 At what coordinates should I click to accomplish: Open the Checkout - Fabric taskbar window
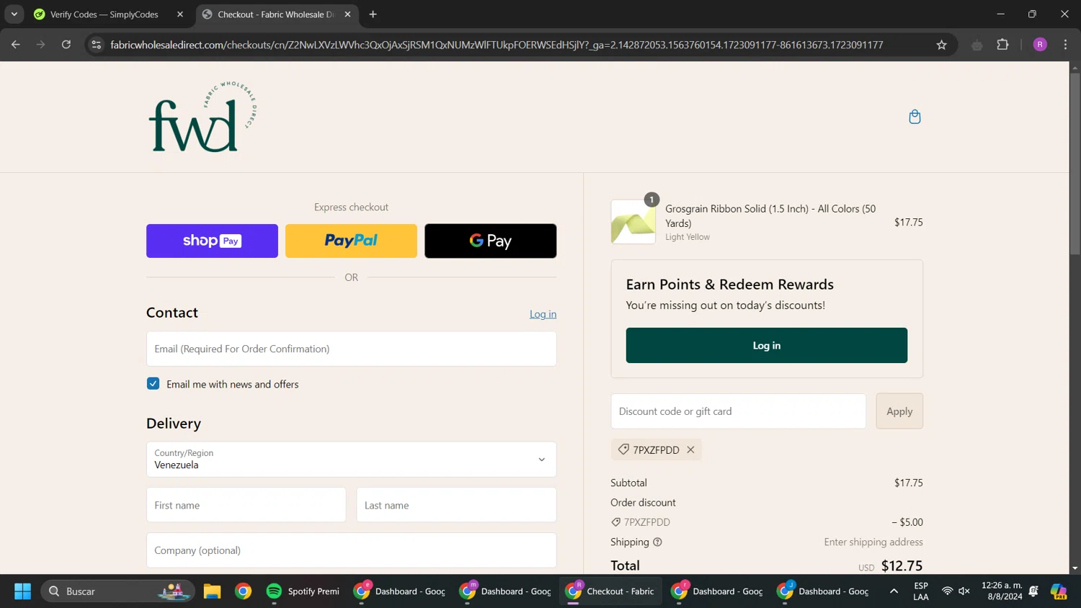pyautogui.click(x=610, y=591)
